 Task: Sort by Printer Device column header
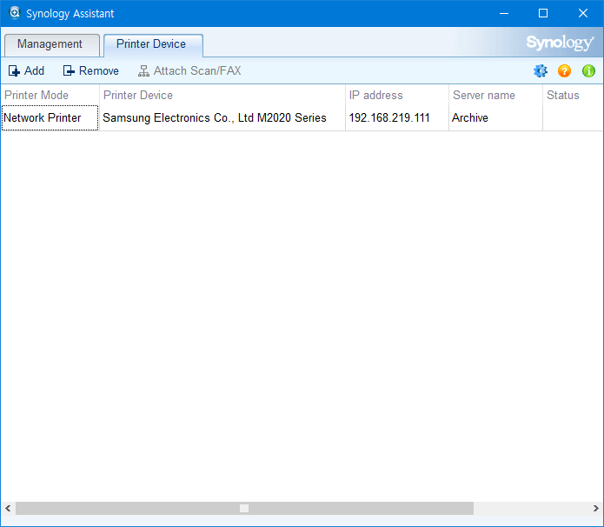pyautogui.click(x=138, y=96)
